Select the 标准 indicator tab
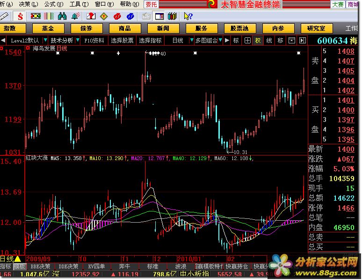The image size is (362, 280). [x=152, y=266]
